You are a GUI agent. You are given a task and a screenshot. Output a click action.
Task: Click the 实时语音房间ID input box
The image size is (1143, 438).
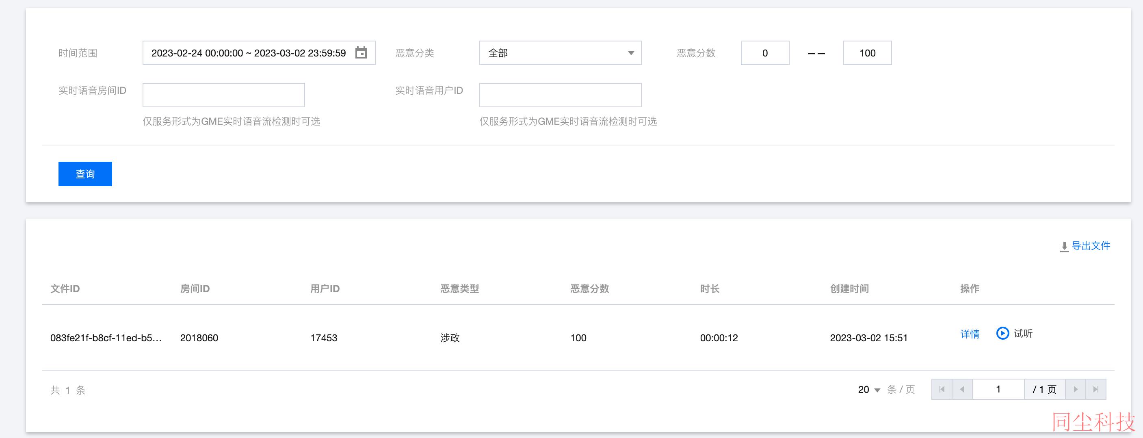point(224,95)
